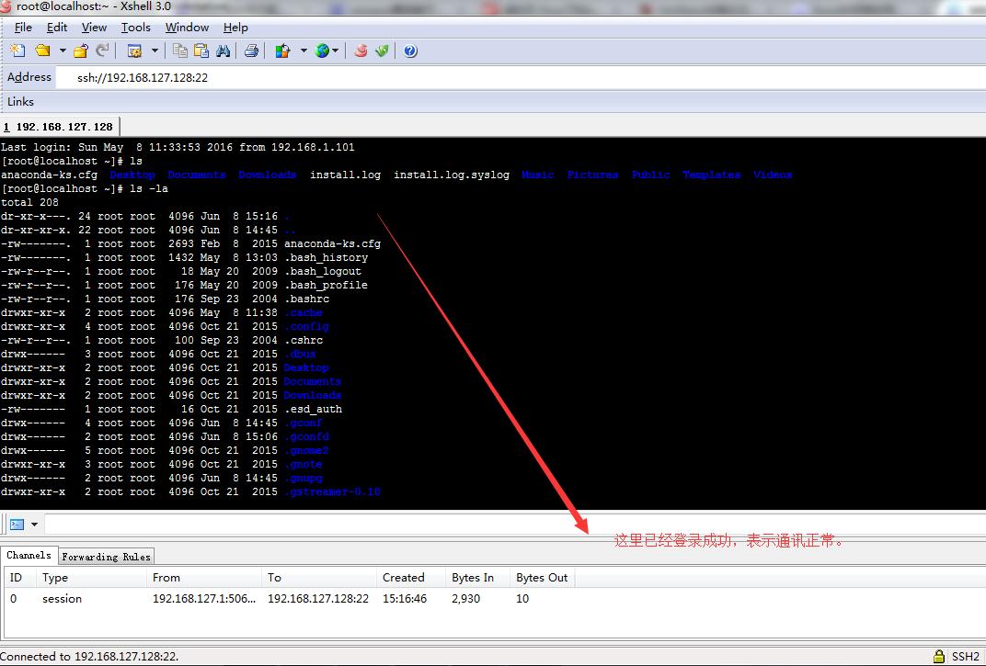Select the session row type cell
Viewport: 986px width, 666px height.
(x=63, y=599)
